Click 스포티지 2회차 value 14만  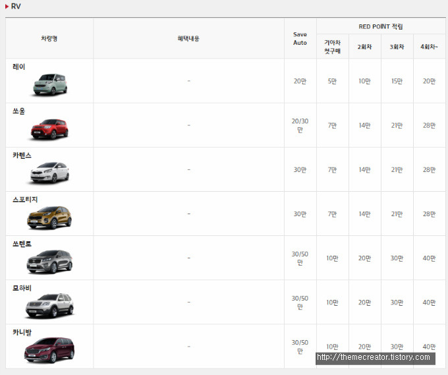point(364,214)
